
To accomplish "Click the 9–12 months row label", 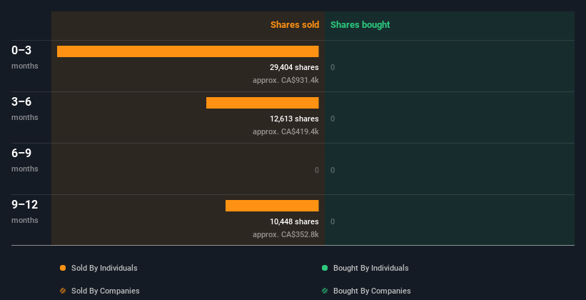I will 25,211.
